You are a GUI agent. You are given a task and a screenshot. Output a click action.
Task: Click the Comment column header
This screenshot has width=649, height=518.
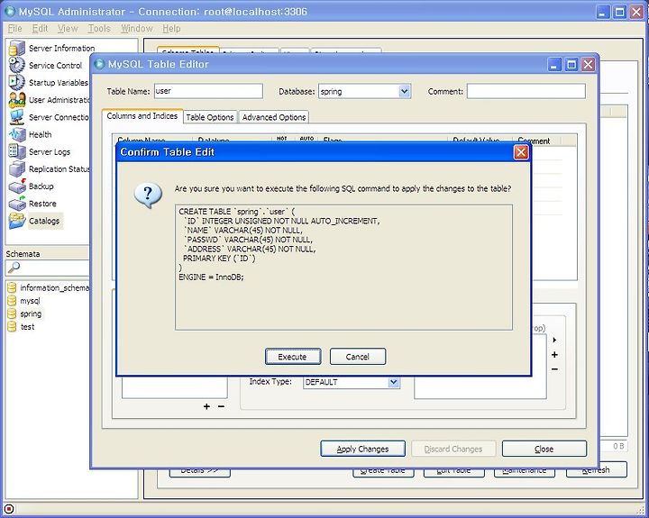point(537,141)
